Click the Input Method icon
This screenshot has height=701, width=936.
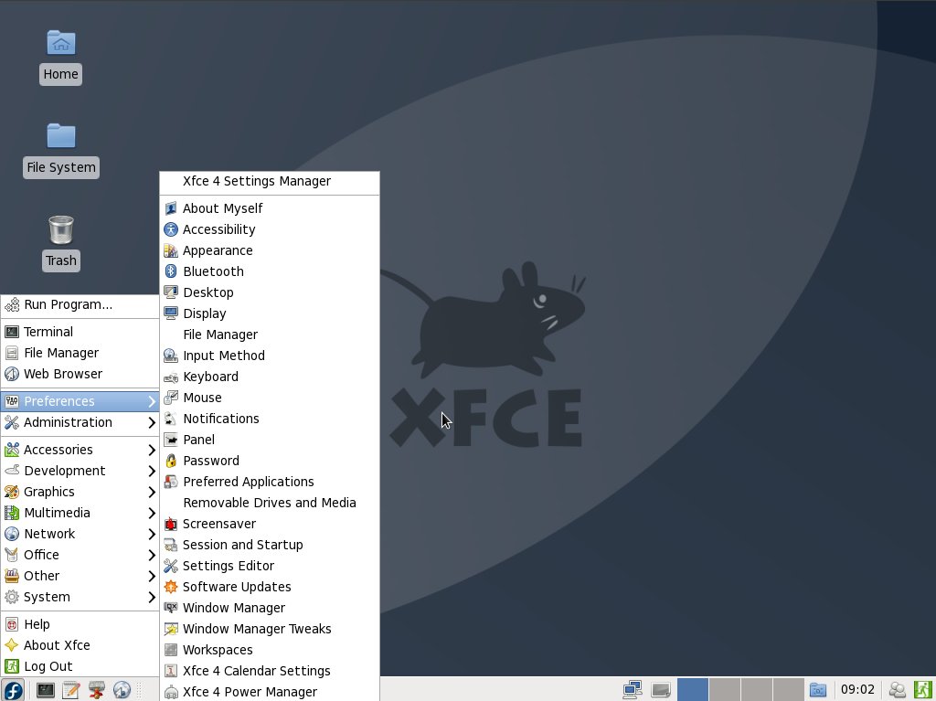(171, 356)
